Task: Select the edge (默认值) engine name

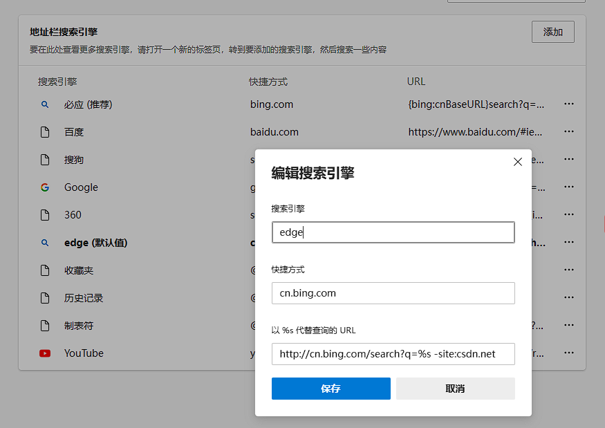Action: click(x=95, y=243)
